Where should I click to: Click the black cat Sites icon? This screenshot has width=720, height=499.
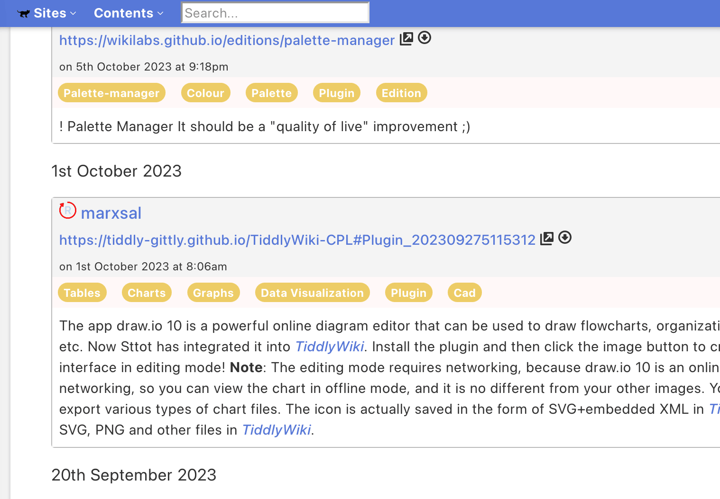23,14
